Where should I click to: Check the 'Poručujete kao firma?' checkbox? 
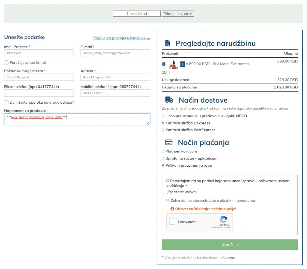[6, 63]
